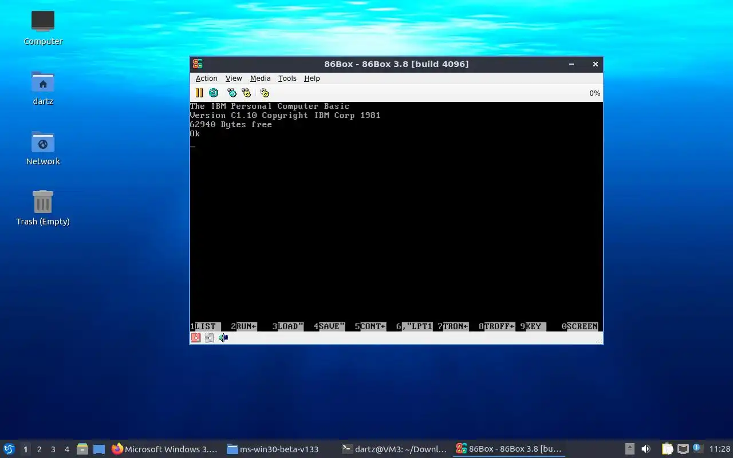
Task: Switch to 86Box taskbar entry
Action: (509, 449)
